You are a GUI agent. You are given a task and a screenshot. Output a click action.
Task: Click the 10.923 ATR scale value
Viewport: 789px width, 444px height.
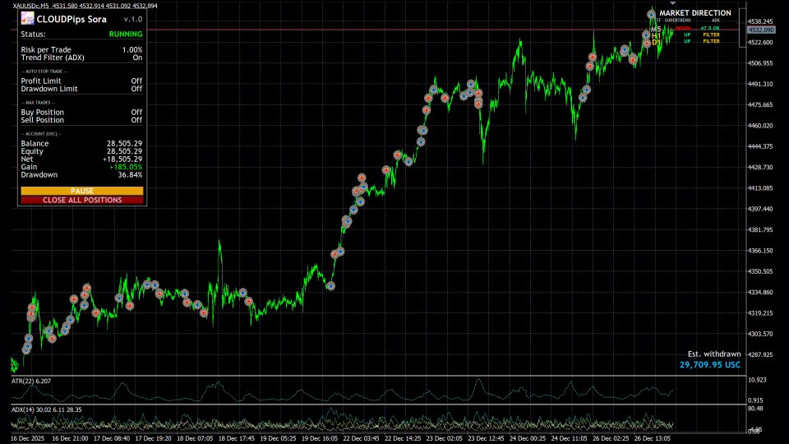pos(757,380)
